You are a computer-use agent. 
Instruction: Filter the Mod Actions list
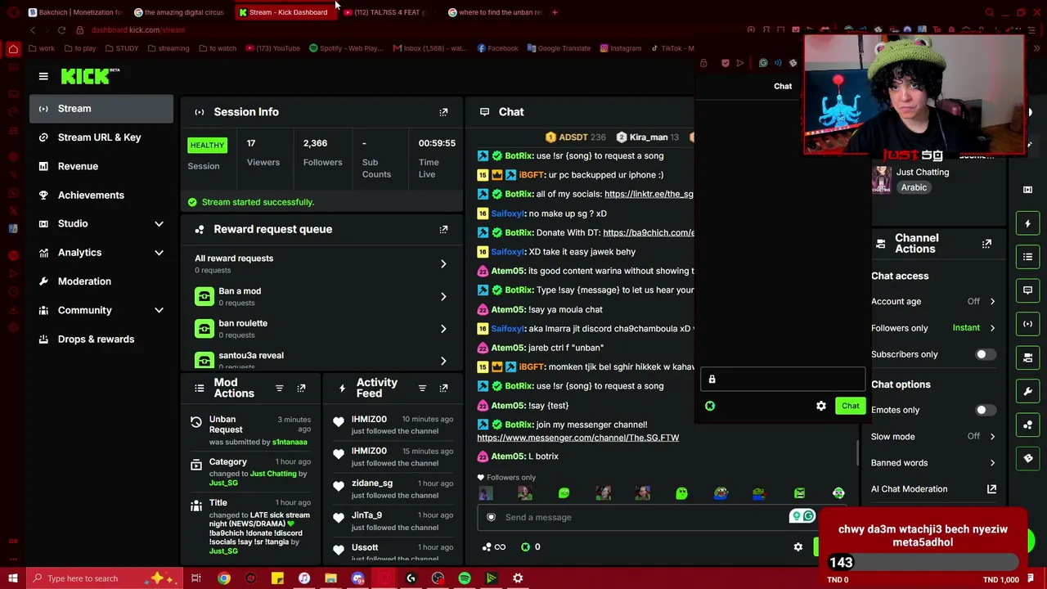(x=279, y=388)
